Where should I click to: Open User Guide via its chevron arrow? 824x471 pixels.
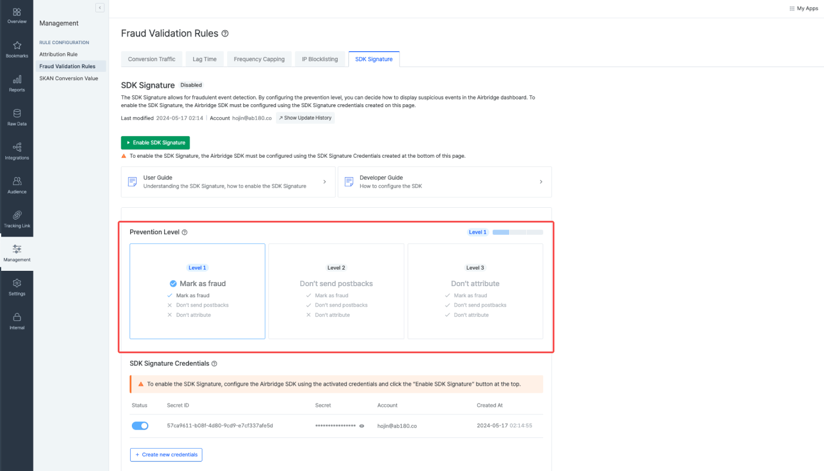pos(324,182)
